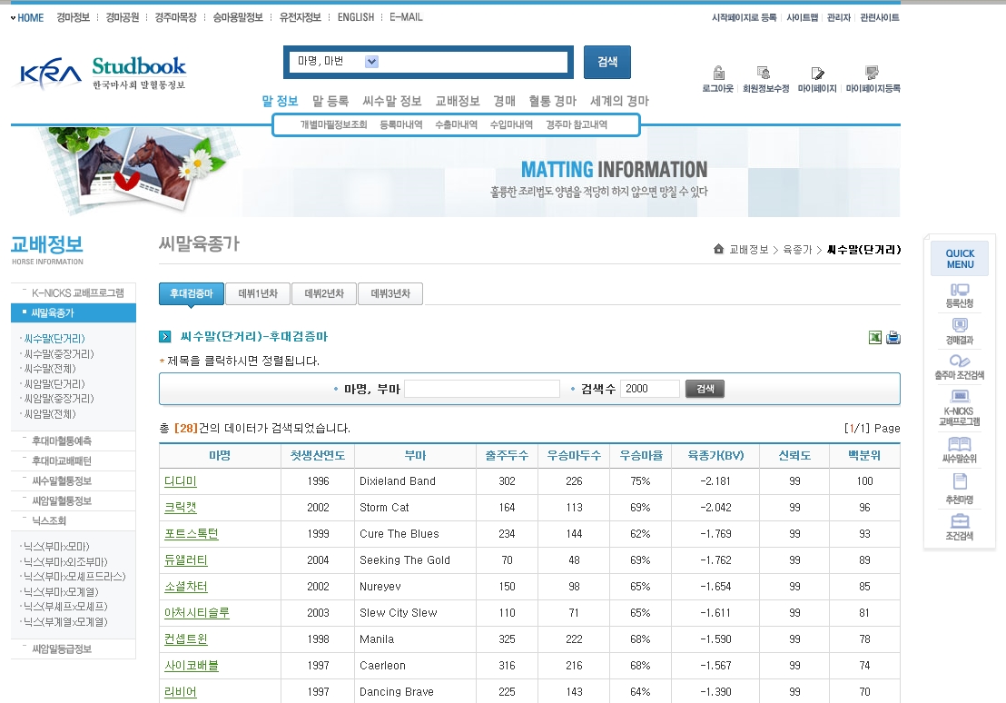Screen dimensions: 1006x703
Task: Click the 마이페이지등록 icon
Action: [x=873, y=74]
